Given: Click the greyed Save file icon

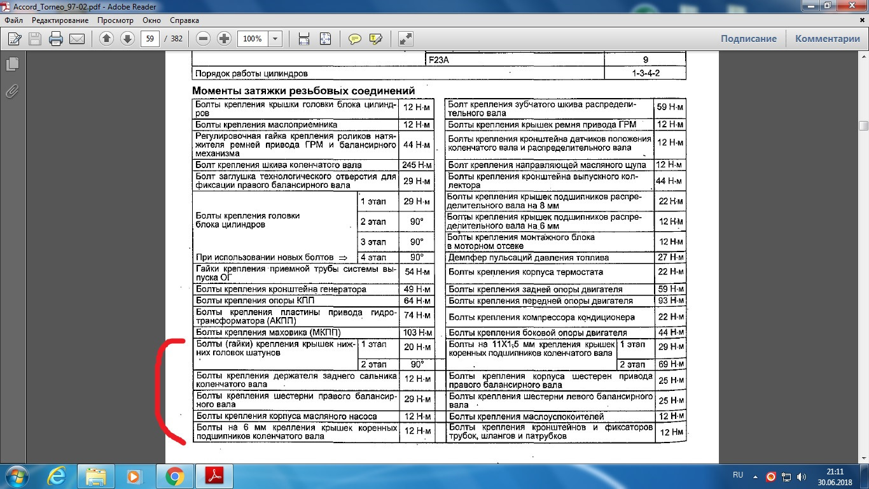Looking at the screenshot, I should [35, 39].
